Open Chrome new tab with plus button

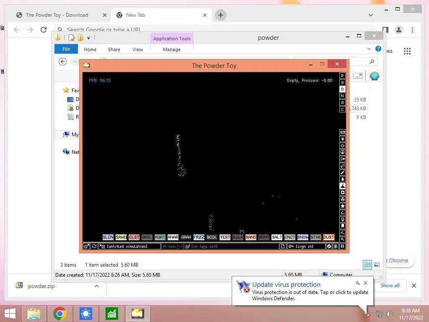click(x=221, y=15)
